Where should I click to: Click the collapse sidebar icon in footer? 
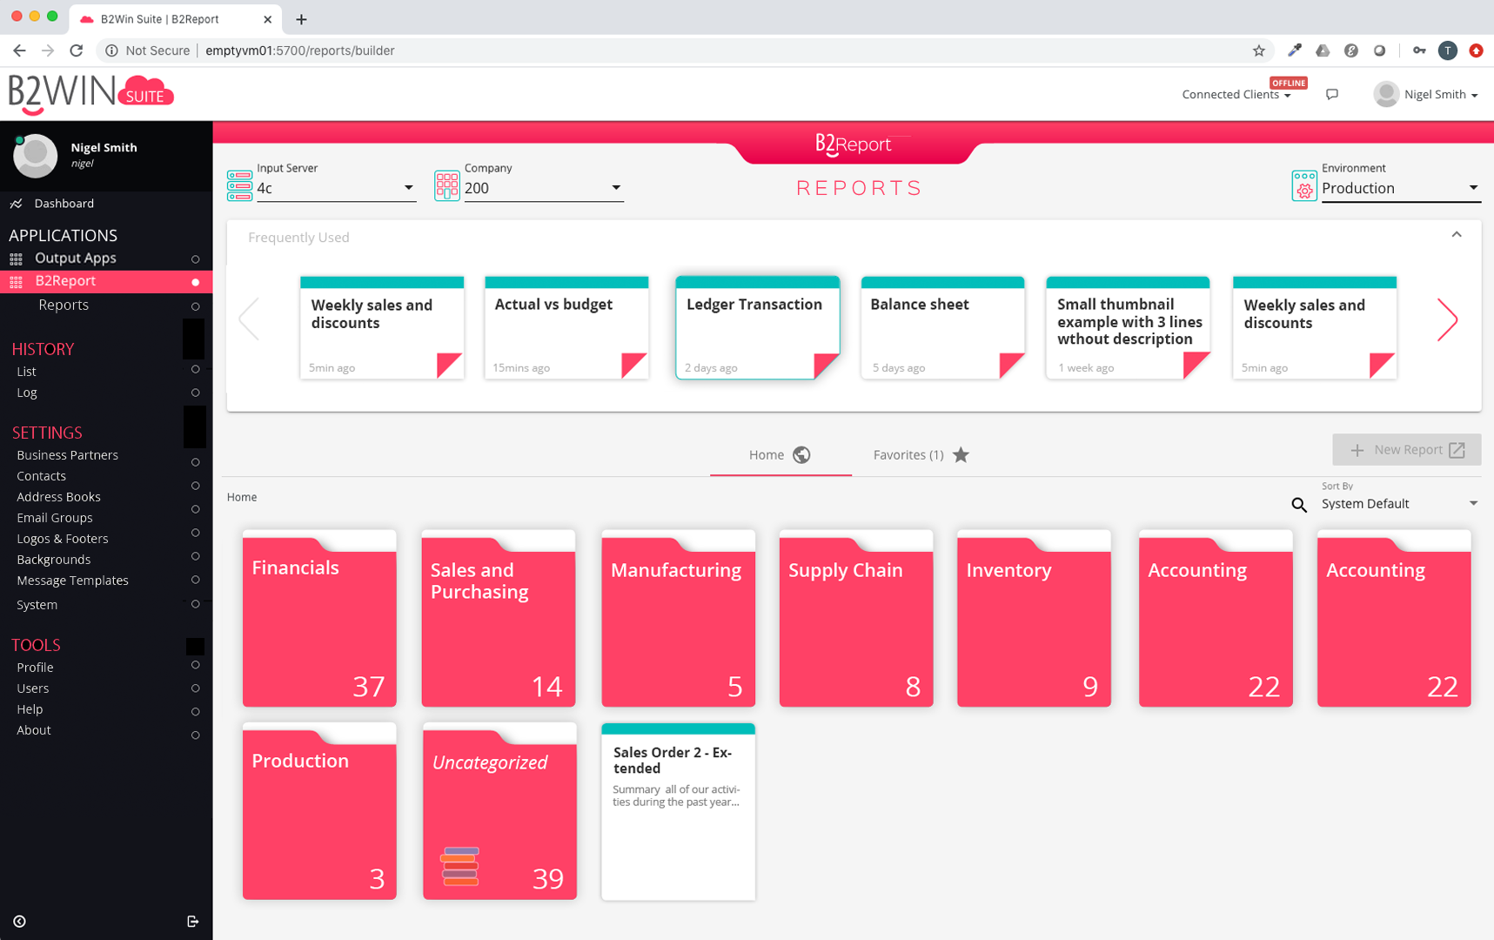click(x=19, y=921)
